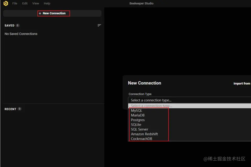Open the Help menu
Screen dimensions: 251x167
(47, 3)
